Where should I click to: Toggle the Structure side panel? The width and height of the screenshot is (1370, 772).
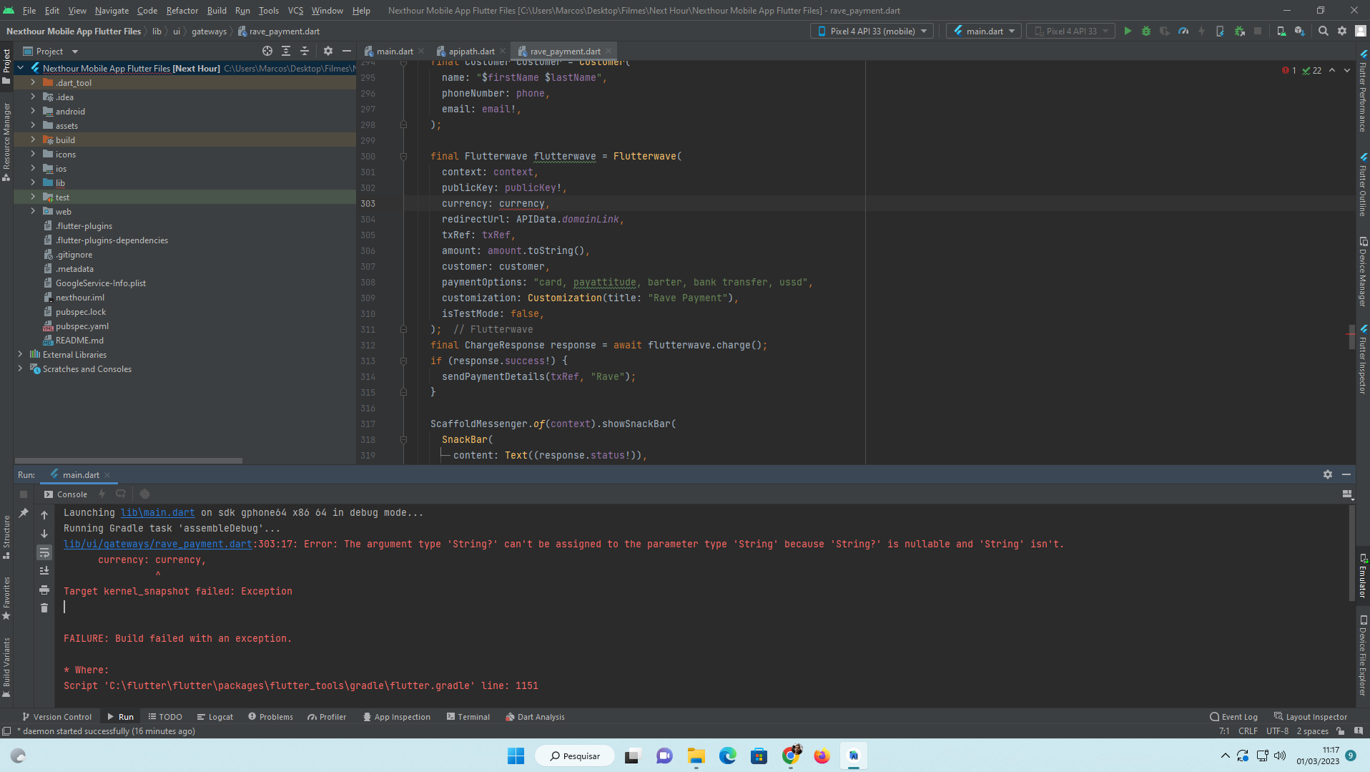click(x=6, y=537)
